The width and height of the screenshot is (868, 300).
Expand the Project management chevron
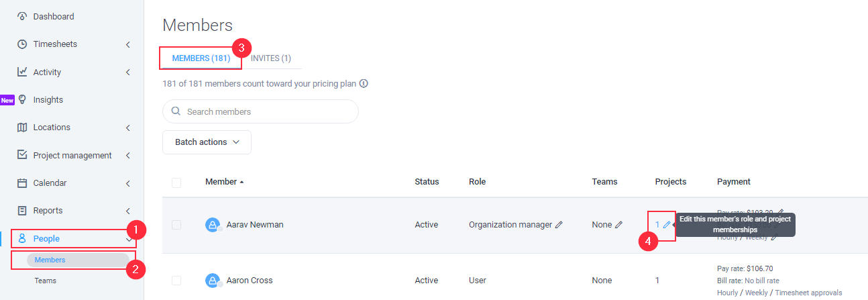click(x=127, y=155)
